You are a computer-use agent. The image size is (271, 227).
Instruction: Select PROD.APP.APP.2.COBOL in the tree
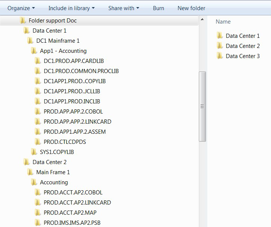pyautogui.click(x=73, y=111)
